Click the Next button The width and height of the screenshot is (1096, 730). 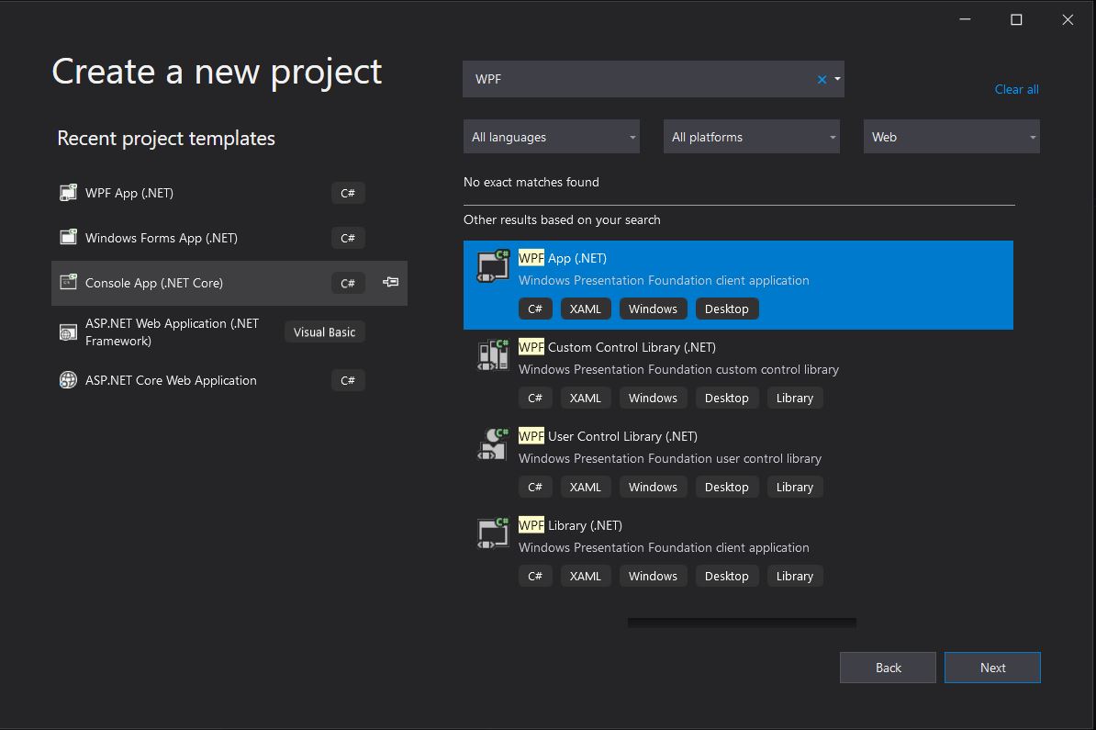992,668
